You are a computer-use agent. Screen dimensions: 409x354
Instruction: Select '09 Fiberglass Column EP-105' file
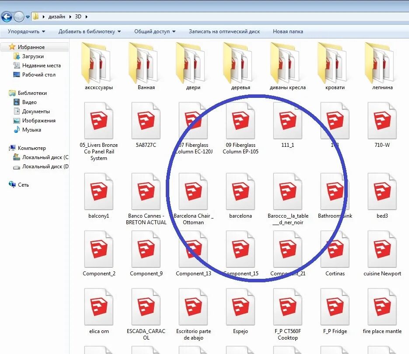241,128
